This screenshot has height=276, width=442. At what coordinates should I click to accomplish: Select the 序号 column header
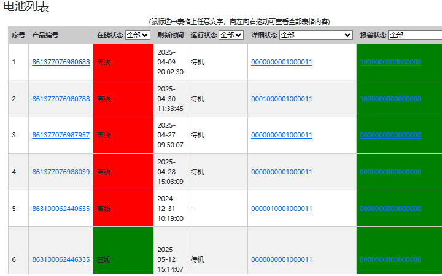18,35
